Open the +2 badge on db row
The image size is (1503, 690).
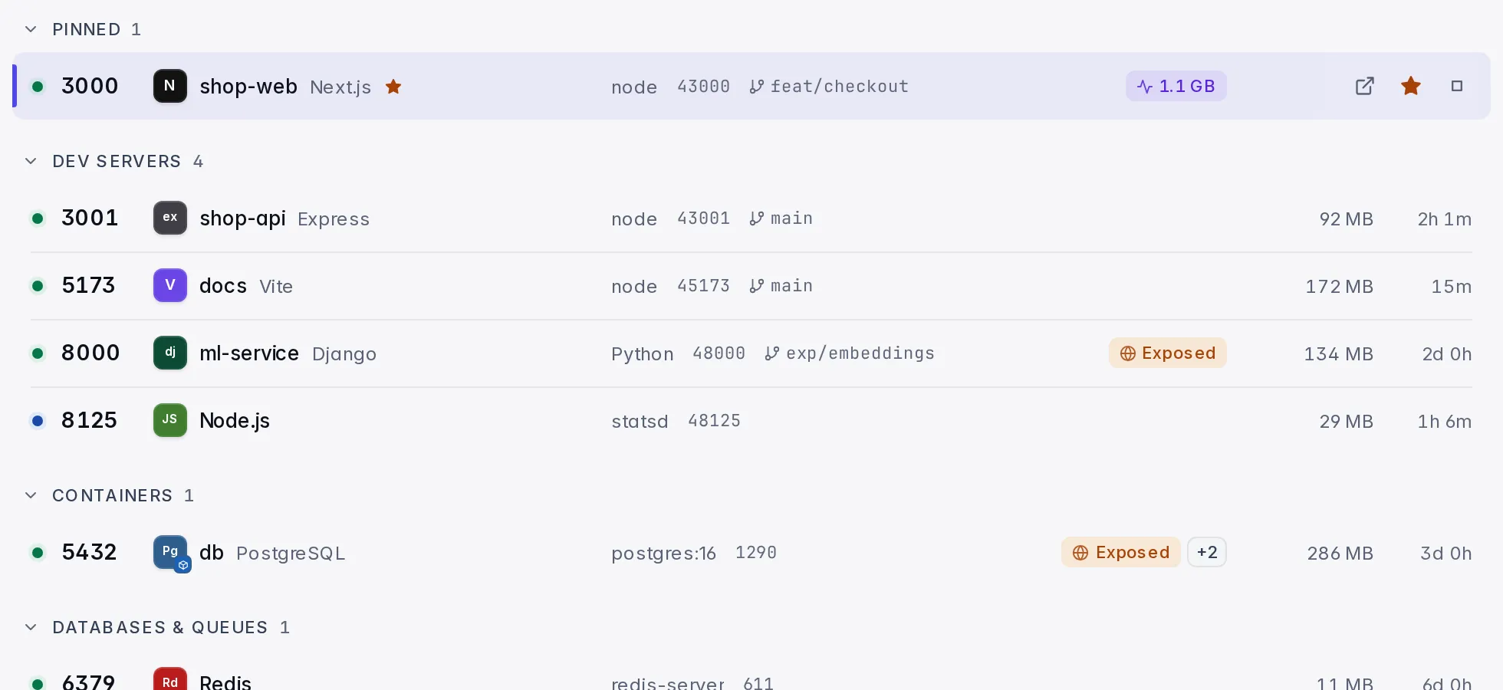click(1207, 552)
